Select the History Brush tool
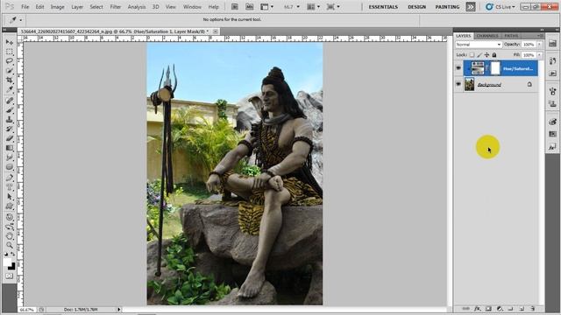Image resolution: width=561 pixels, height=315 pixels. coord(10,129)
